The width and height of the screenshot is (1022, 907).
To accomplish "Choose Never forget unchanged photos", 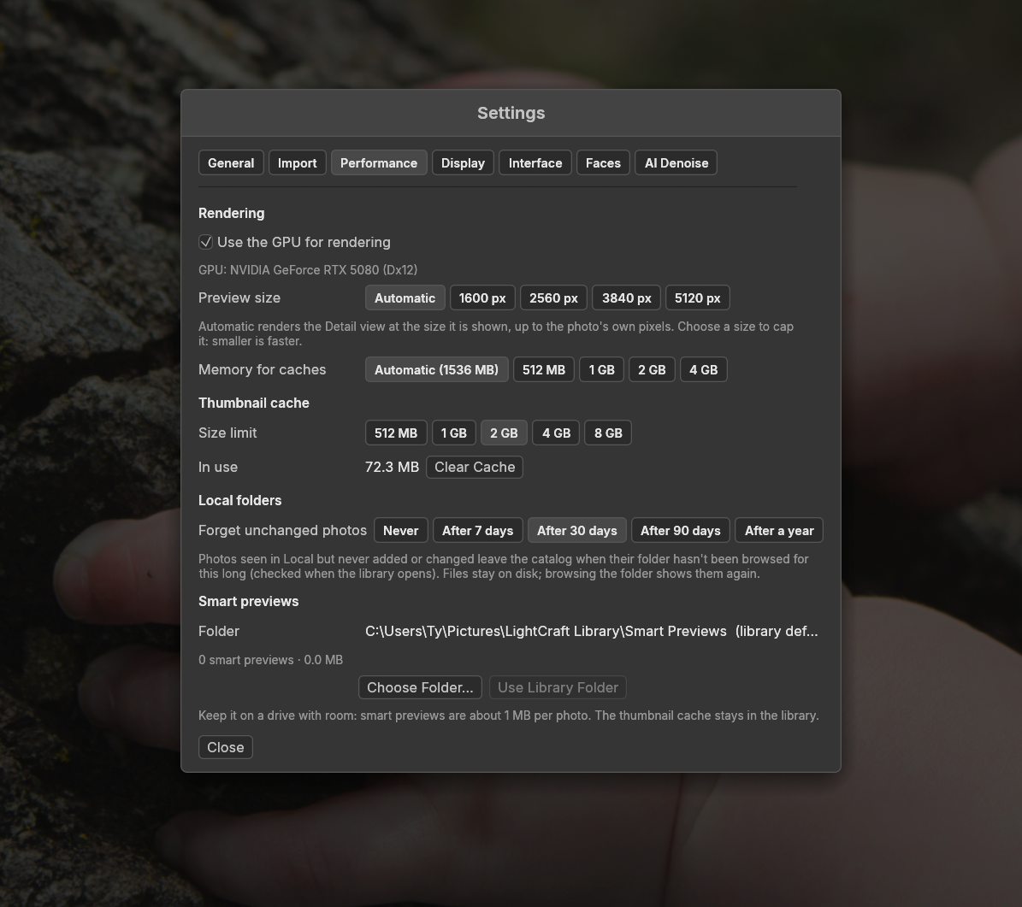I will coord(401,530).
